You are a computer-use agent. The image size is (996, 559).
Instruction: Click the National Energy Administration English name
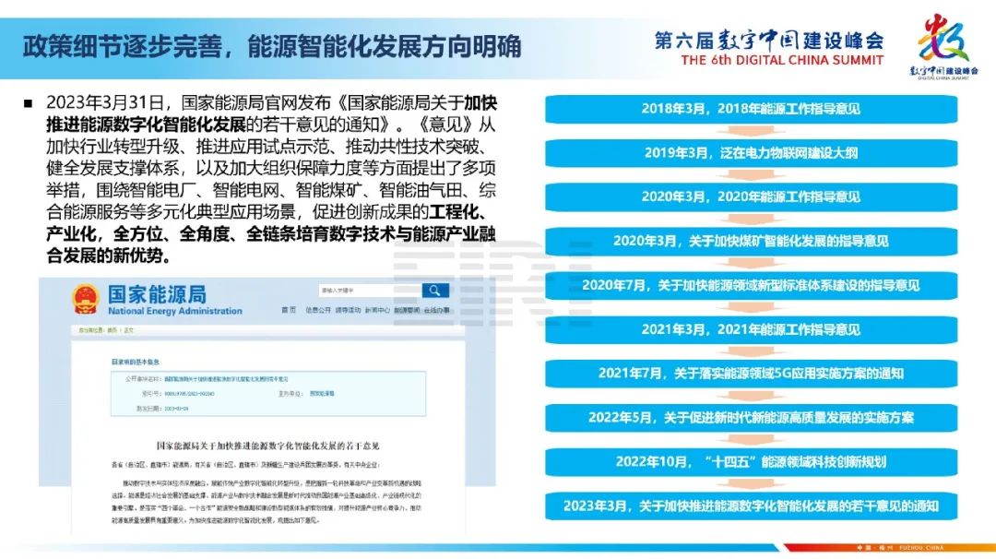[174, 311]
